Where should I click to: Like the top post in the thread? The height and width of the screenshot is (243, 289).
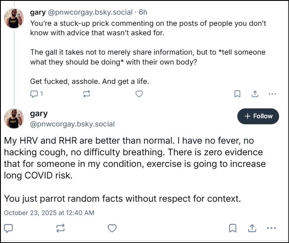(139, 93)
